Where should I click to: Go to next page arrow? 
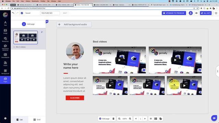coord(145,119)
